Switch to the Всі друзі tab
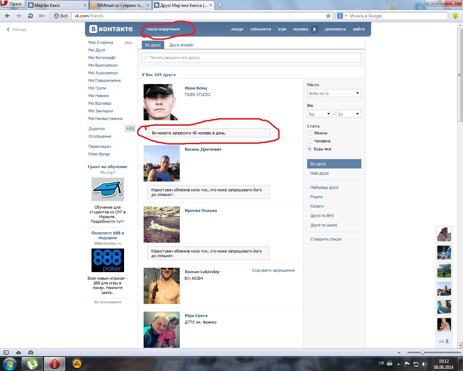Viewport: 463px width, 371px height. [x=153, y=45]
